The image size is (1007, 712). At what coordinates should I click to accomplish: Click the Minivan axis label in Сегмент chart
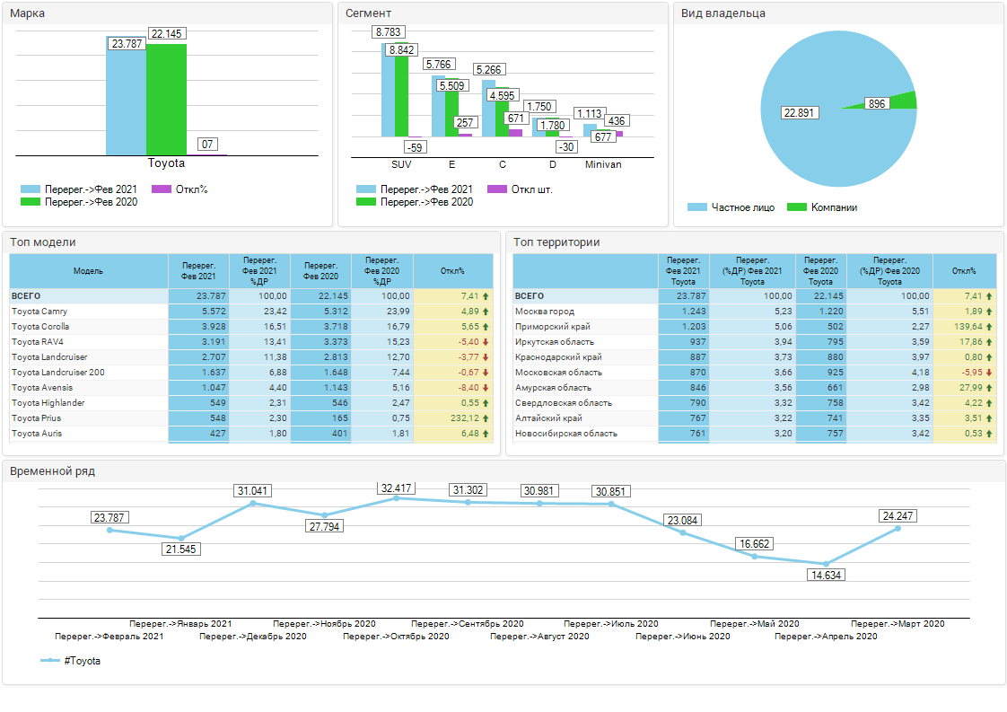pos(604,164)
